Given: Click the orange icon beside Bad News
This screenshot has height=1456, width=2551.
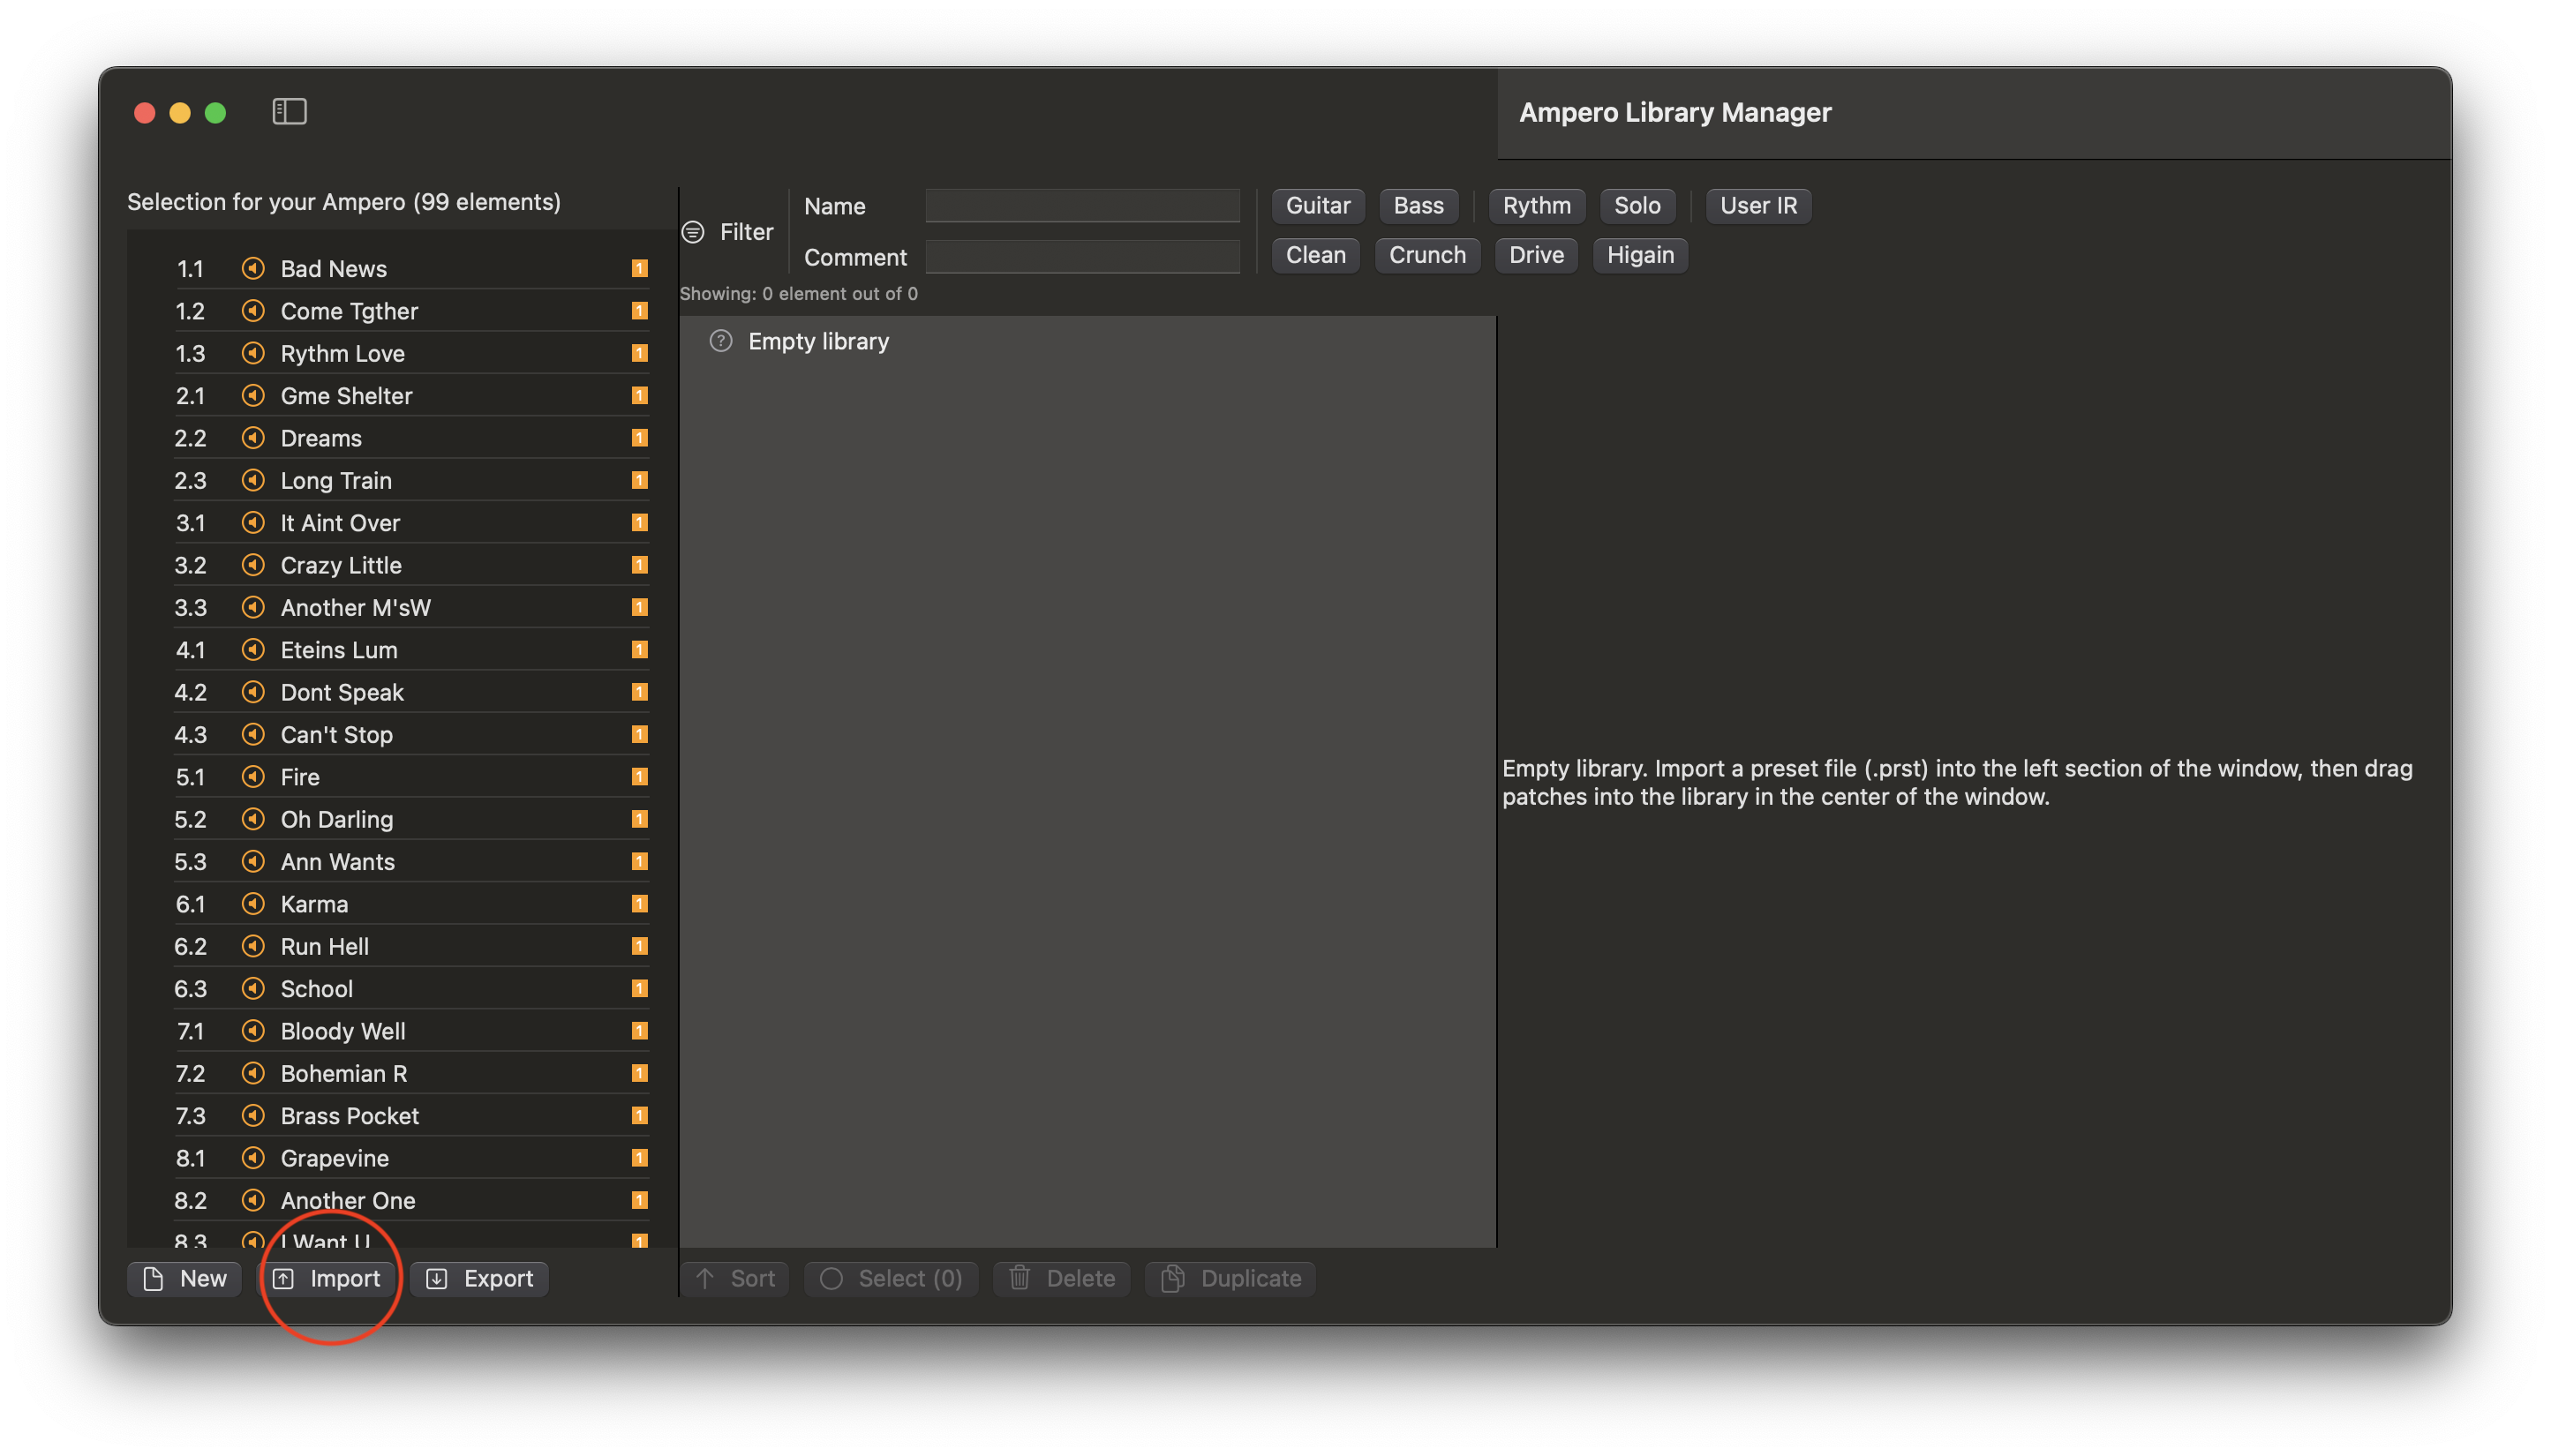Looking at the screenshot, I should point(253,268).
